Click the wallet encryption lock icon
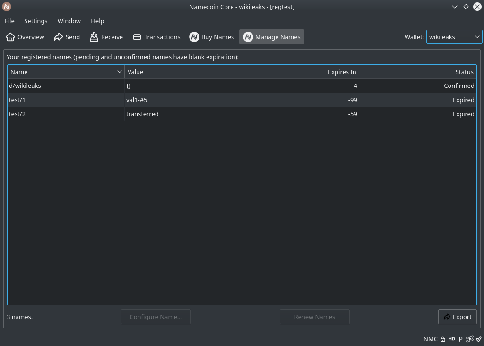The width and height of the screenshot is (484, 346). (x=442, y=339)
